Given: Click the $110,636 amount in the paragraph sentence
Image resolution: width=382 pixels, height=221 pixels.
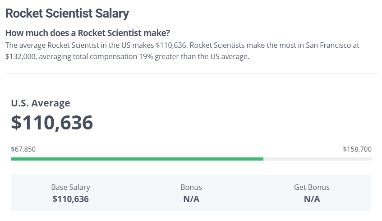Looking at the screenshot, I should (171, 45).
